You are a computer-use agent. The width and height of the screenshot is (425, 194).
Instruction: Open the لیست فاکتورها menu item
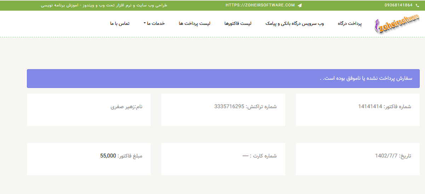point(238,23)
